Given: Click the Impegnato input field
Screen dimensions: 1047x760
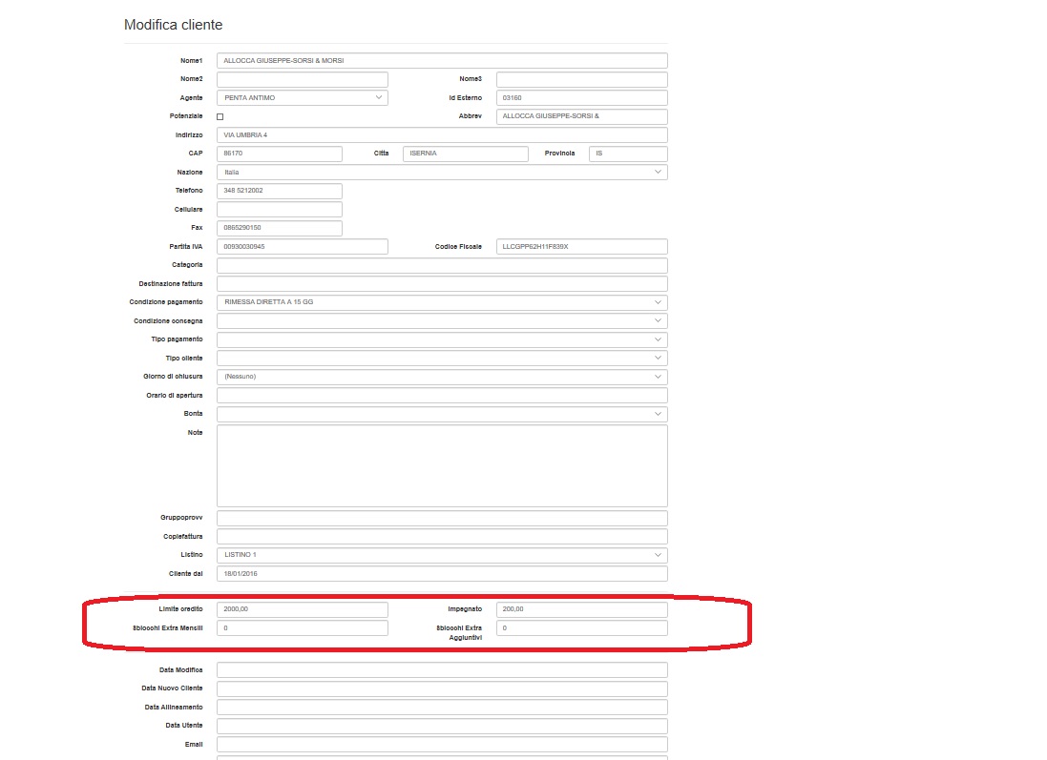Looking at the screenshot, I should (581, 609).
